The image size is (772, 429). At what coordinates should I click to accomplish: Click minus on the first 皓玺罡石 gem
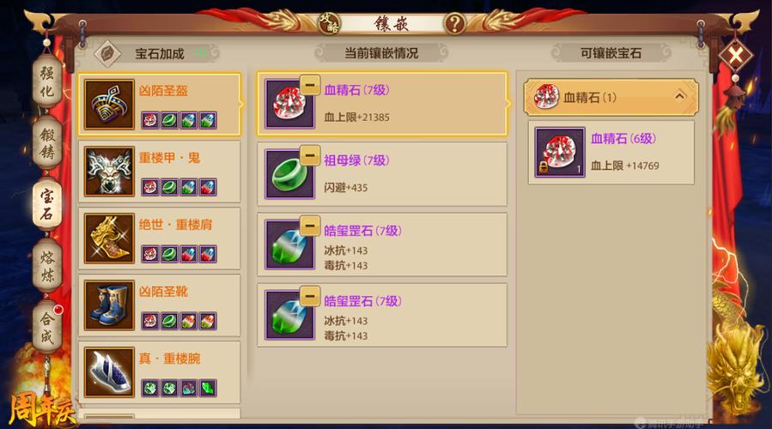tap(310, 226)
